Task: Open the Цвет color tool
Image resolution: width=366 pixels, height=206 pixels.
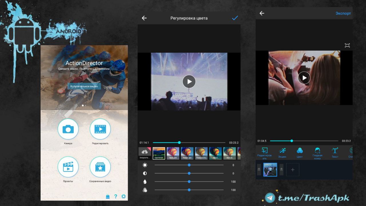Action: point(300,153)
